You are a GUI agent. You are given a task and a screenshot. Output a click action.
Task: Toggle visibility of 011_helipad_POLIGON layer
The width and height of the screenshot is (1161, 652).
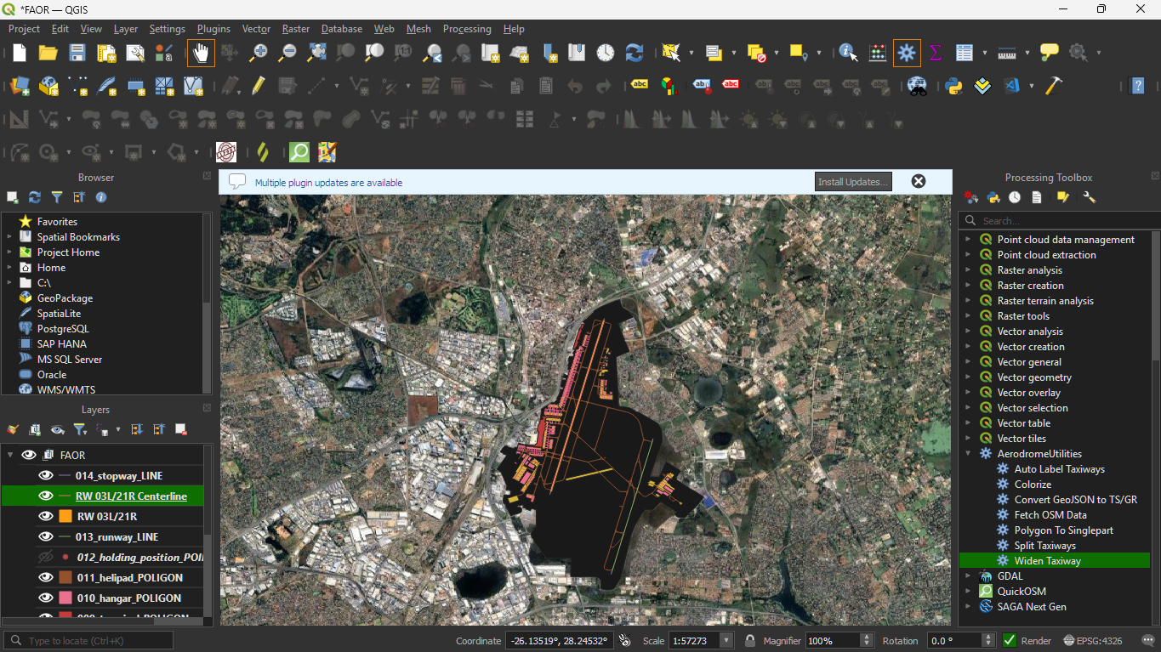46,578
